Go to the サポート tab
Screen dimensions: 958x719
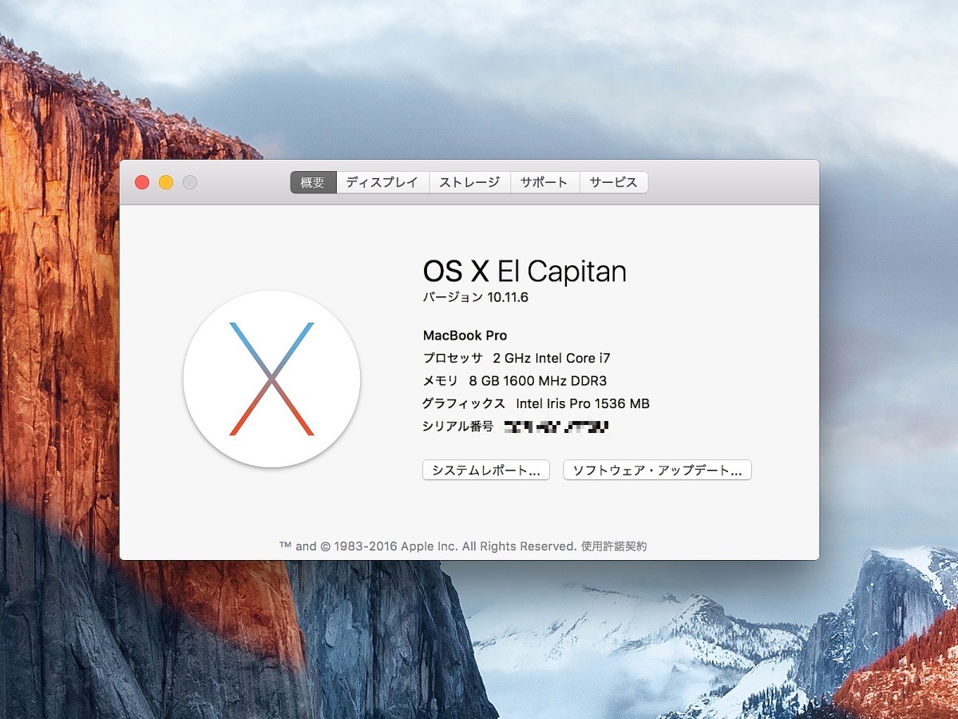[x=544, y=182]
